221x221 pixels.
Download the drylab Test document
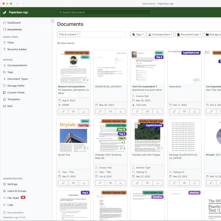click(x=84, y=183)
